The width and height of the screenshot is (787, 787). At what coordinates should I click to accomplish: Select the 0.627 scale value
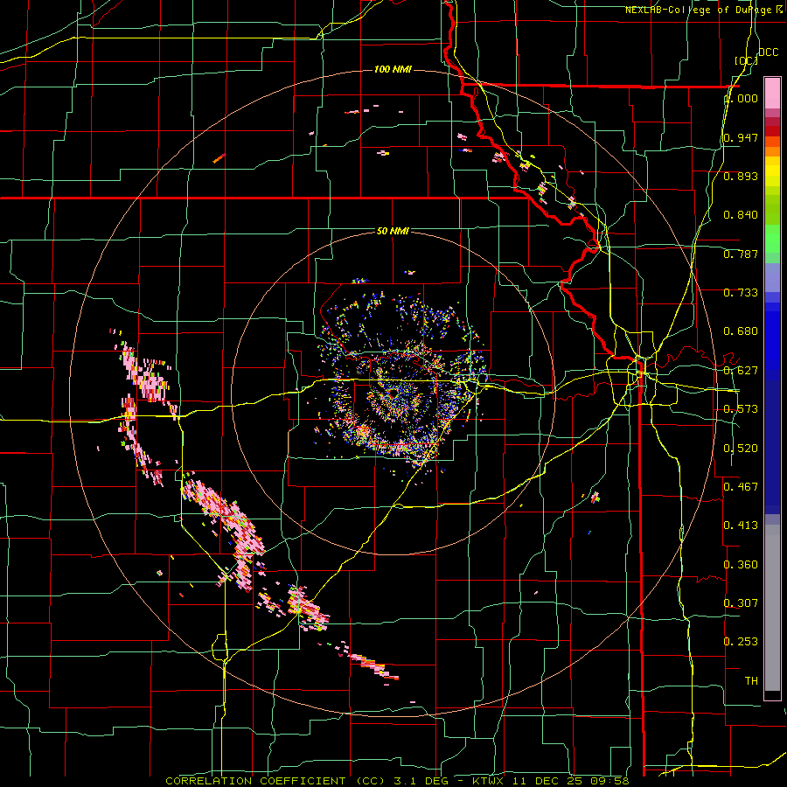click(x=741, y=371)
